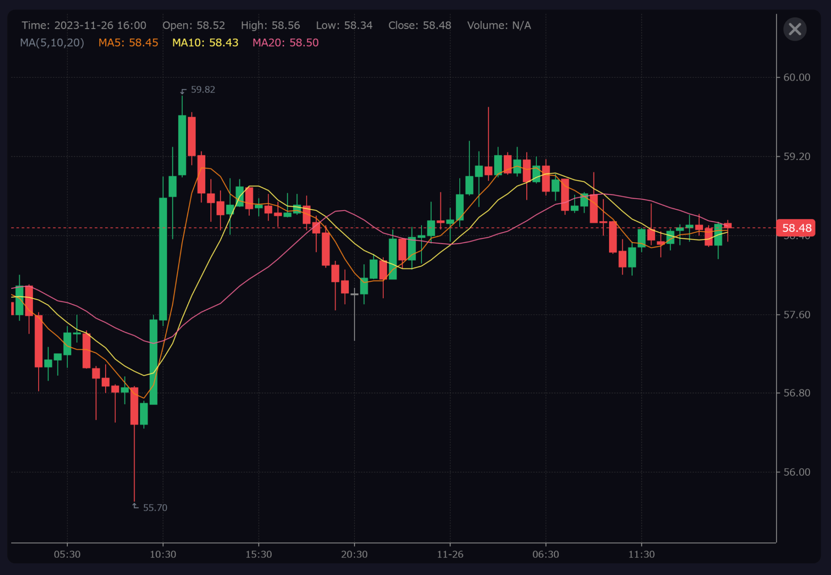Image resolution: width=831 pixels, height=575 pixels.
Task: Click the MA10: 58.43 indicator label
Action: click(x=205, y=43)
